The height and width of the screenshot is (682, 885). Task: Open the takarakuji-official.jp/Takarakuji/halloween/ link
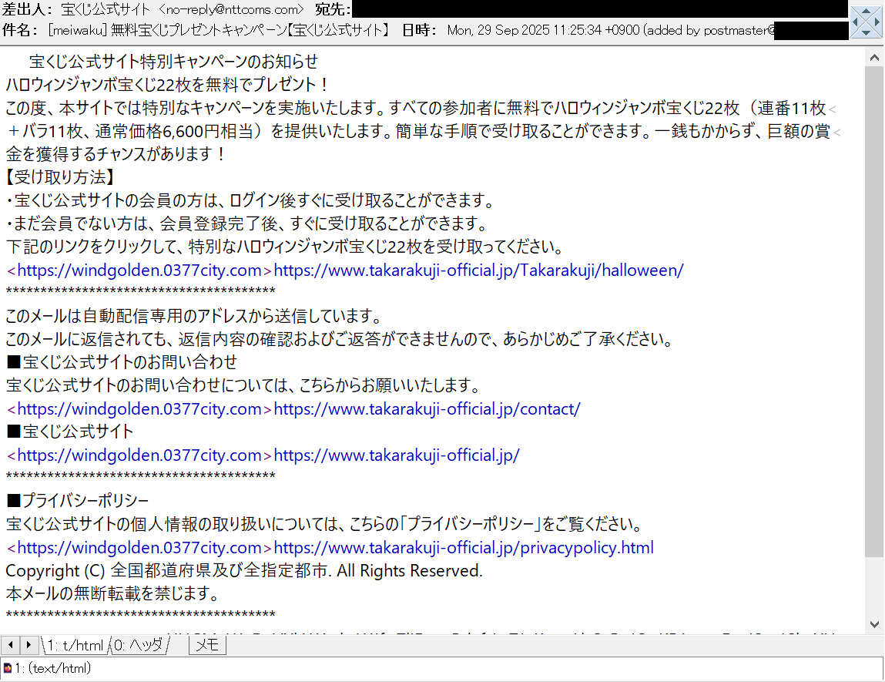coord(478,270)
